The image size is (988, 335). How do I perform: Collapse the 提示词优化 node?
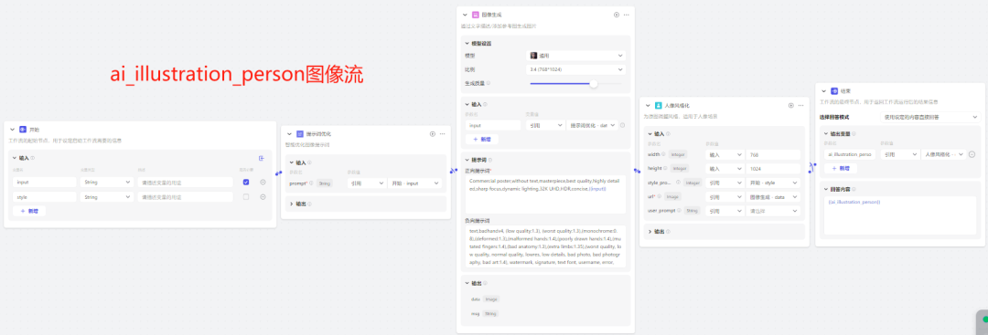289,134
